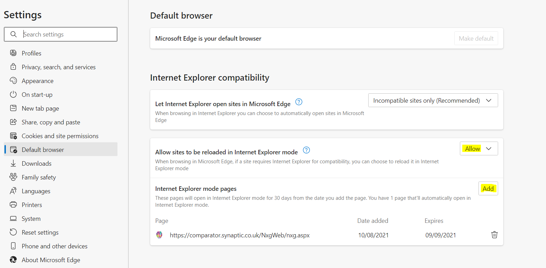Click the help icon beside Allow sites to be reloaded

[x=306, y=150]
